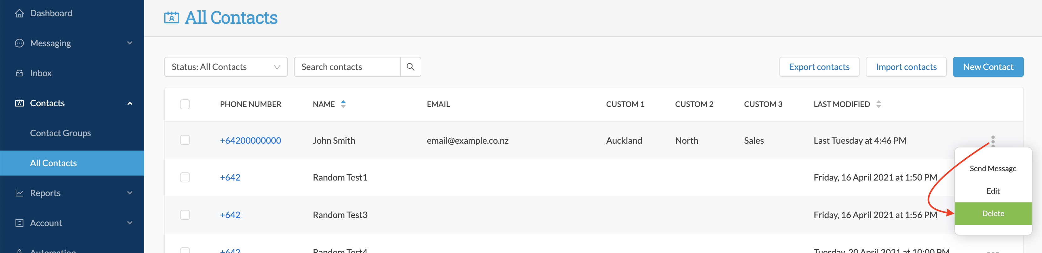Expand the Reports menu chevron
The image size is (1042, 253).
pyautogui.click(x=129, y=193)
